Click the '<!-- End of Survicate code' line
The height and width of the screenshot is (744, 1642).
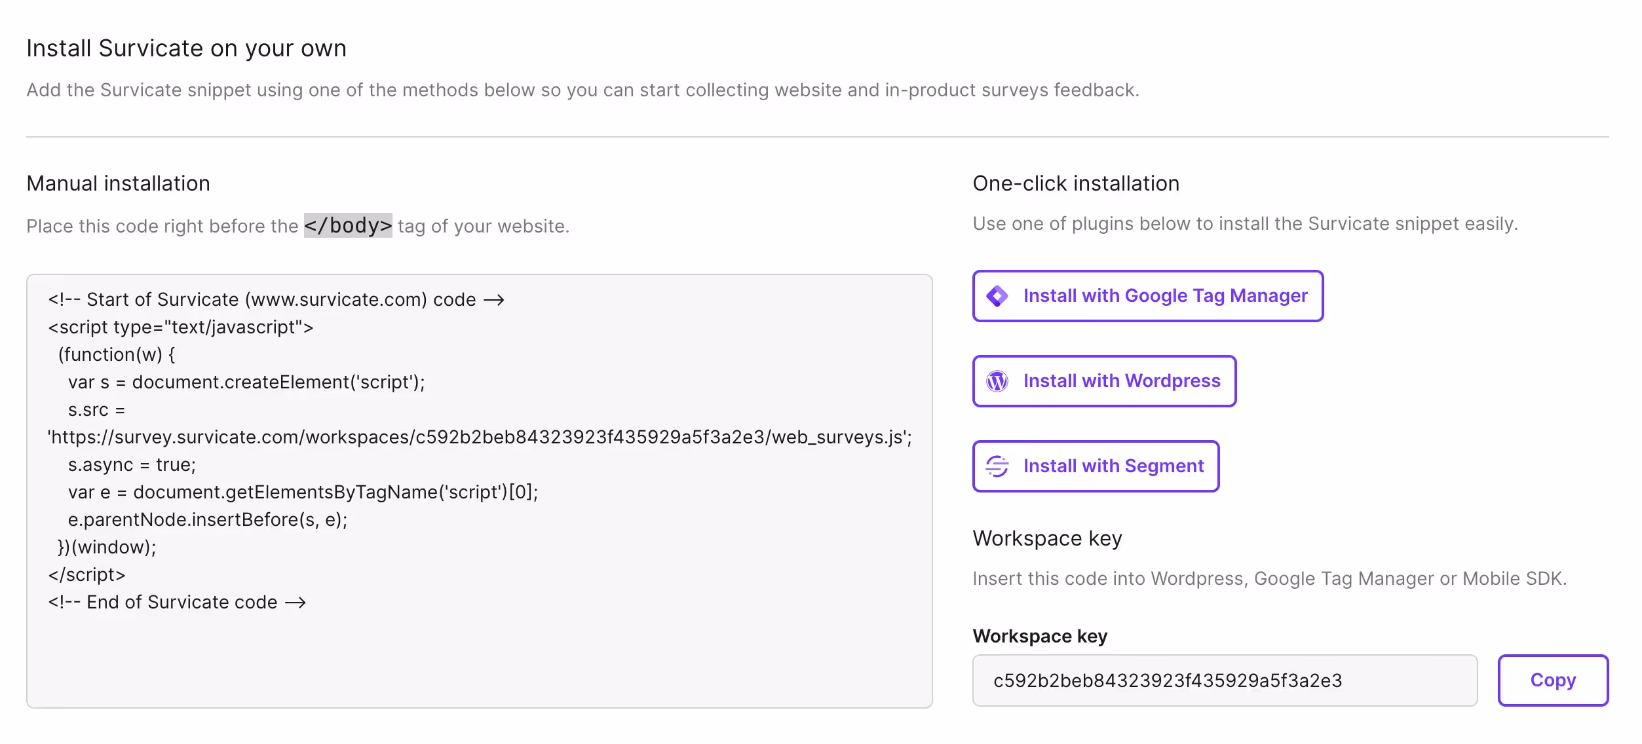[x=177, y=603]
